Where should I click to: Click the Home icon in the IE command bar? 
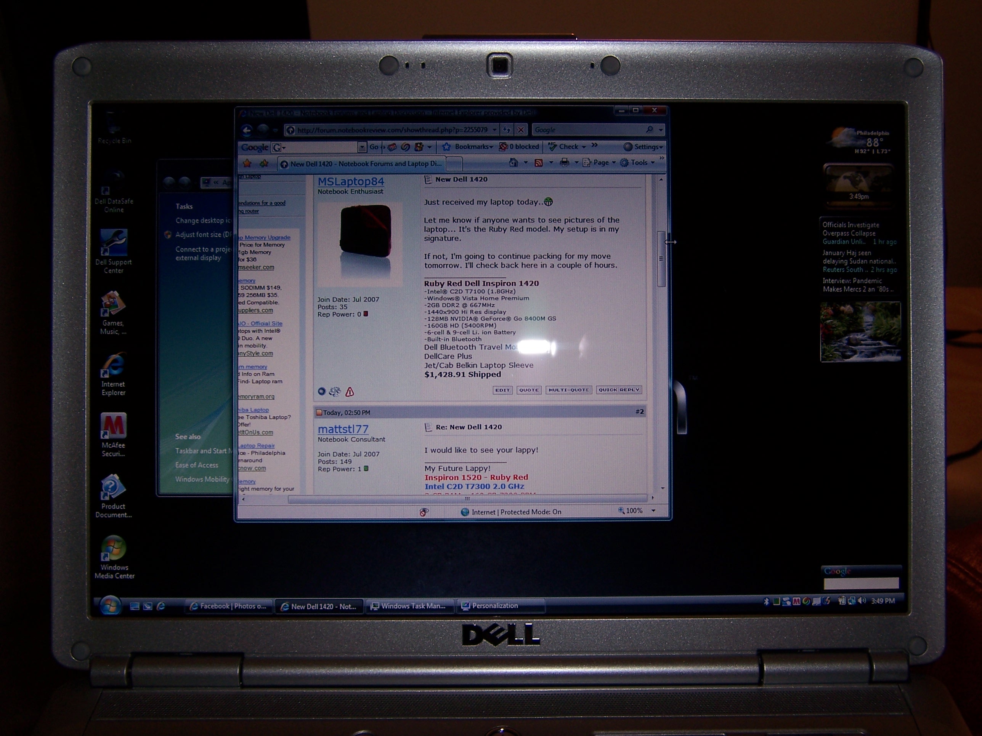(513, 162)
